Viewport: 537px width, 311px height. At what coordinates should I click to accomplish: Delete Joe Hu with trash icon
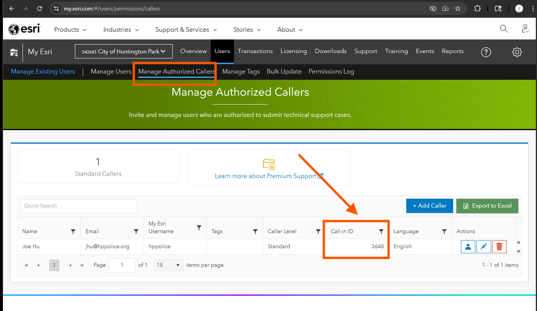click(499, 247)
